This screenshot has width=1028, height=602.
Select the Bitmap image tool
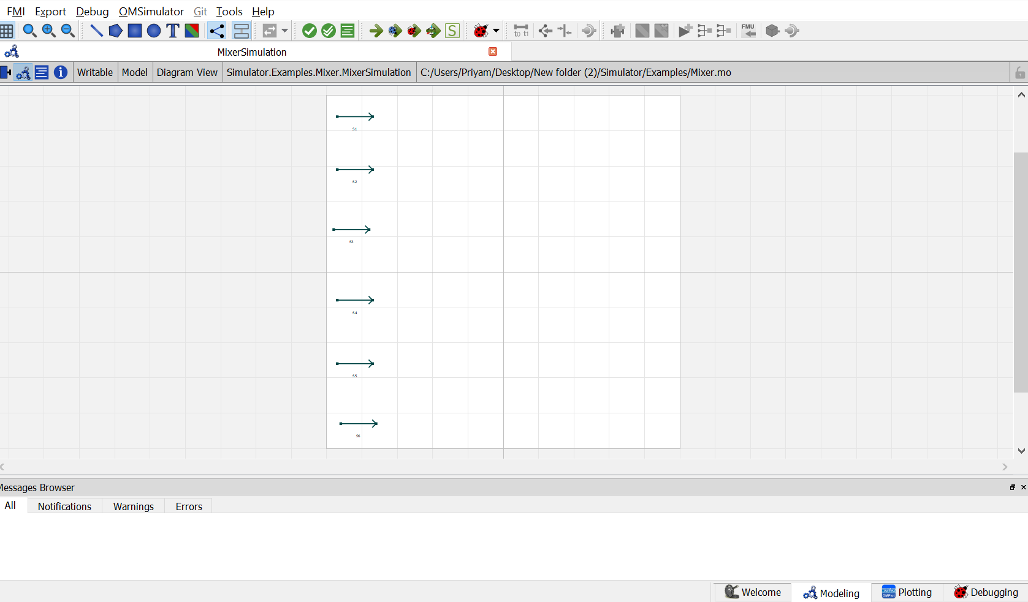(192, 31)
